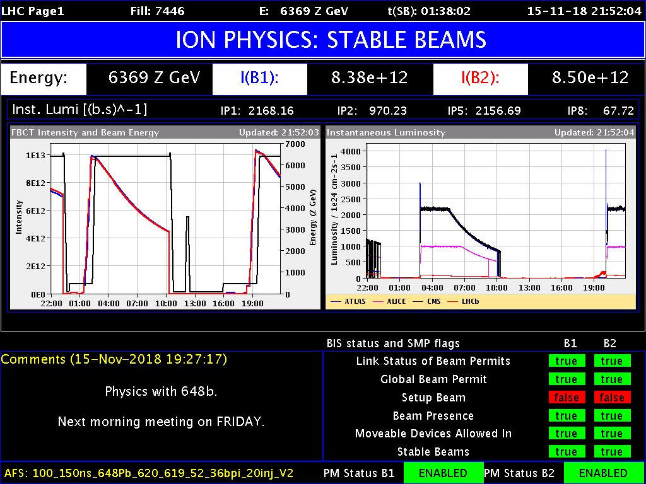Image resolution: width=646 pixels, height=484 pixels.
Task: Select IP2 luminosity value 970.23
Action: (387, 110)
